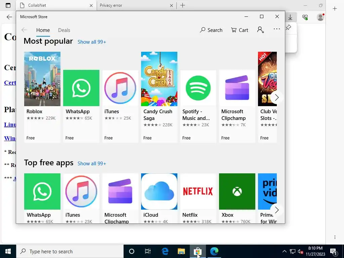Show next Most popular apps with arrow
The height and width of the screenshot is (258, 344).
pyautogui.click(x=277, y=97)
